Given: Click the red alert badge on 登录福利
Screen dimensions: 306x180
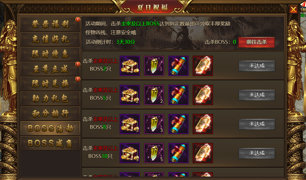Looking at the screenshot, I should click(x=78, y=20).
